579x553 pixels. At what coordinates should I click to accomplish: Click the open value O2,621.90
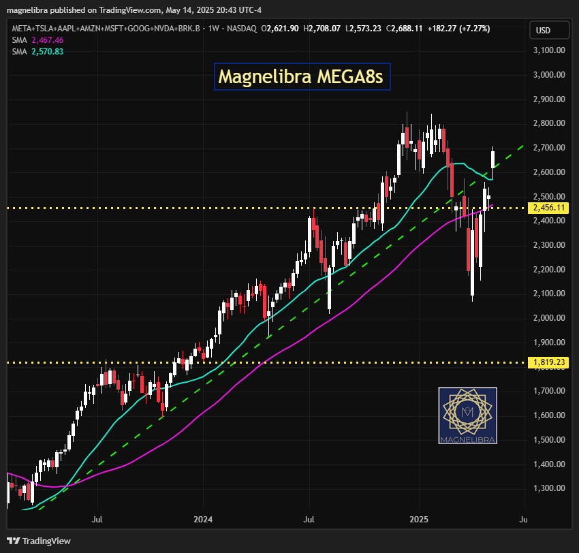[280, 29]
